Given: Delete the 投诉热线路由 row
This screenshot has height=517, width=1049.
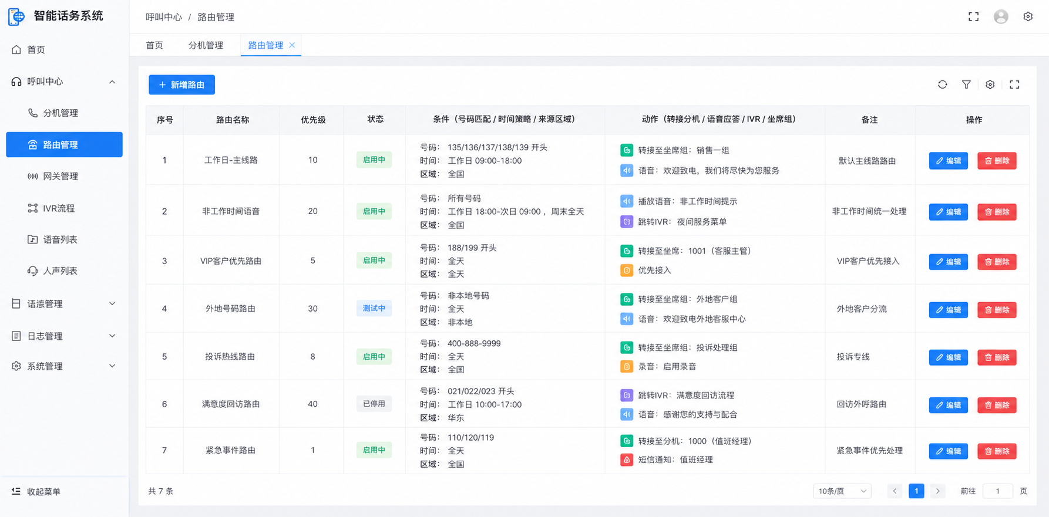Looking at the screenshot, I should point(997,357).
